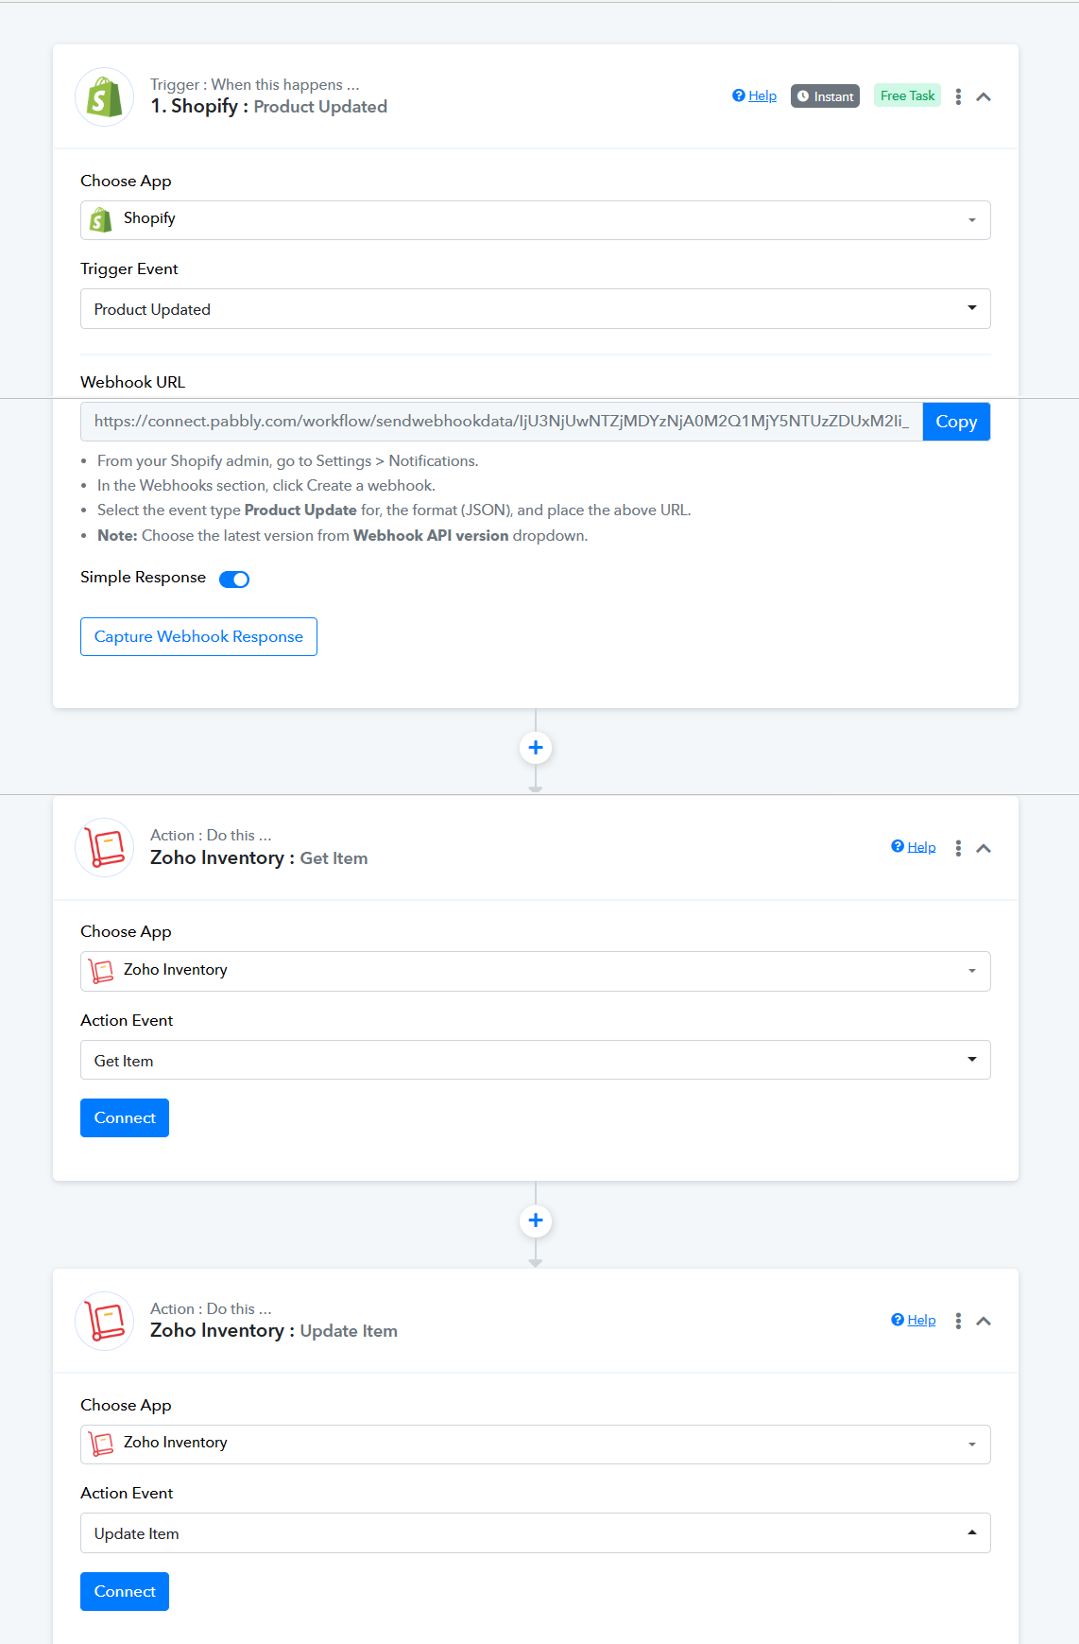Open three-dot menu for Get Item step
The image size is (1079, 1644).
pos(958,848)
